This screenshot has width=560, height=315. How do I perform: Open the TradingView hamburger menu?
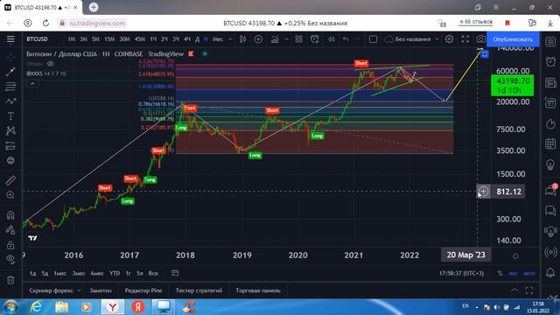tap(10, 39)
